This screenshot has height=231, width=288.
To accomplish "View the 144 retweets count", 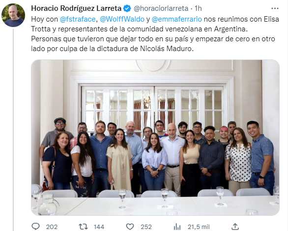I will (99, 227).
